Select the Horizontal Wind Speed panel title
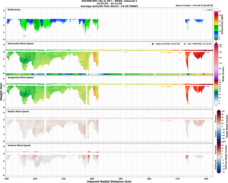Image resolution: width=228 pixels, height=183 pixels. point(21,44)
